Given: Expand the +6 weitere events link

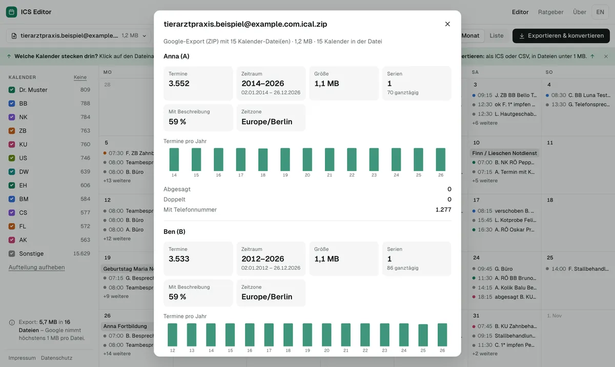Looking at the screenshot, I should (x=485, y=123).
